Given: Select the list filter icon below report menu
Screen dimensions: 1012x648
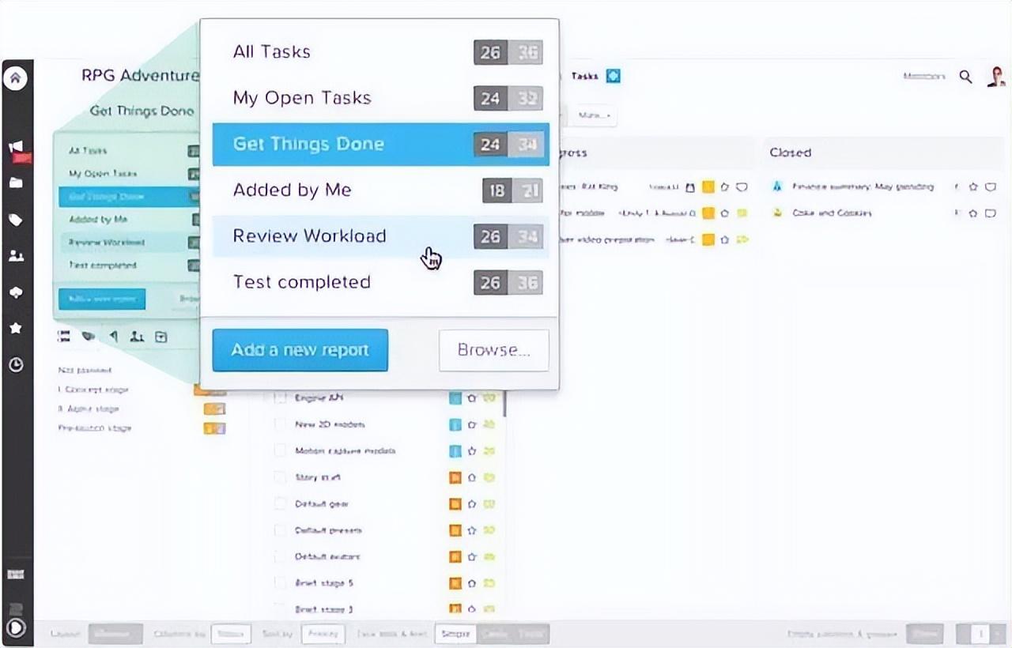Looking at the screenshot, I should pos(64,337).
